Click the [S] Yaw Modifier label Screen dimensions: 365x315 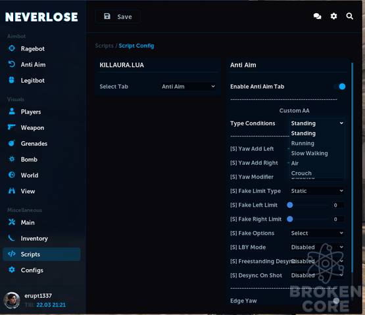pyautogui.click(x=252, y=177)
